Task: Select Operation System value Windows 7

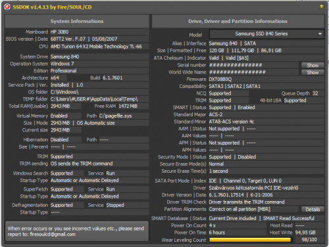Action: tap(62, 64)
